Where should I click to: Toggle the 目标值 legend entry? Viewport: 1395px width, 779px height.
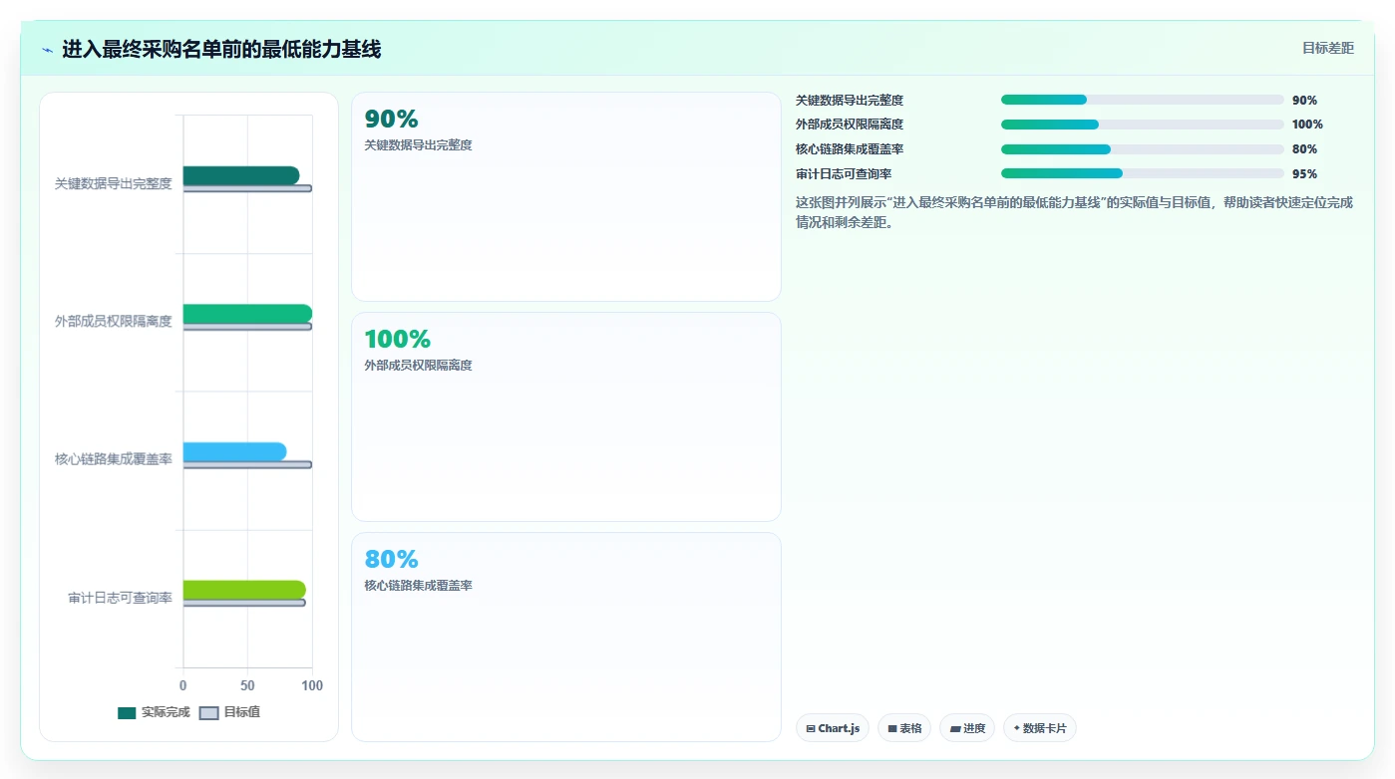click(230, 712)
